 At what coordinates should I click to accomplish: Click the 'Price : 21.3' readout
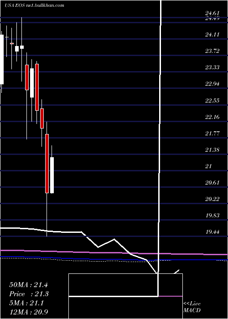click(28, 294)
